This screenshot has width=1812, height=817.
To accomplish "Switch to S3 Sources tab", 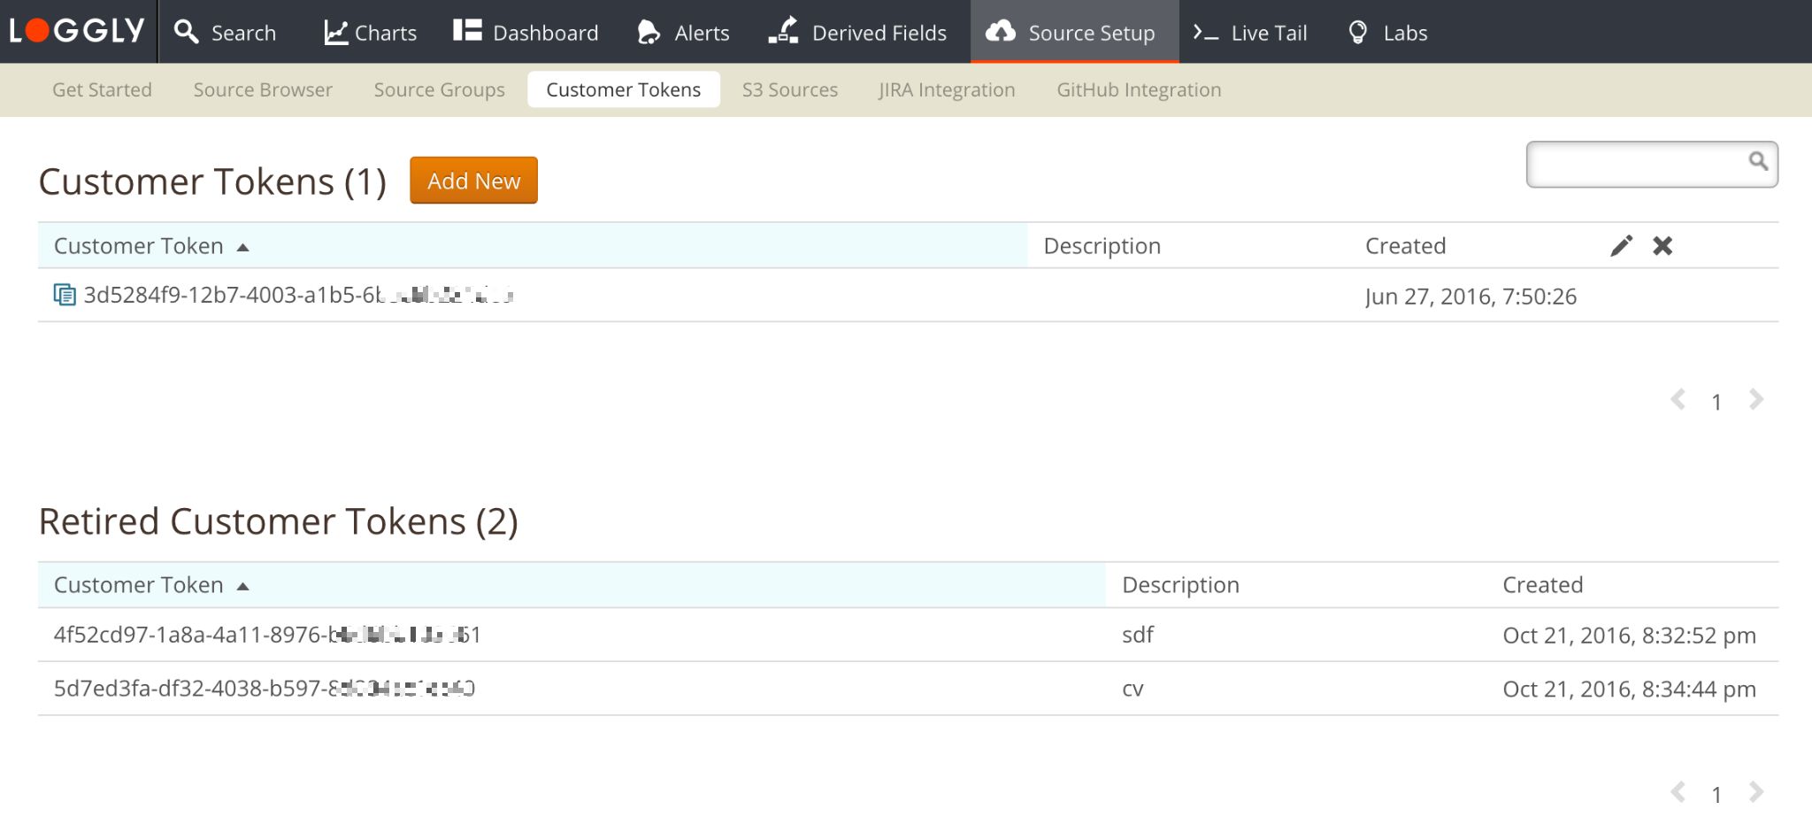I will pos(789,89).
